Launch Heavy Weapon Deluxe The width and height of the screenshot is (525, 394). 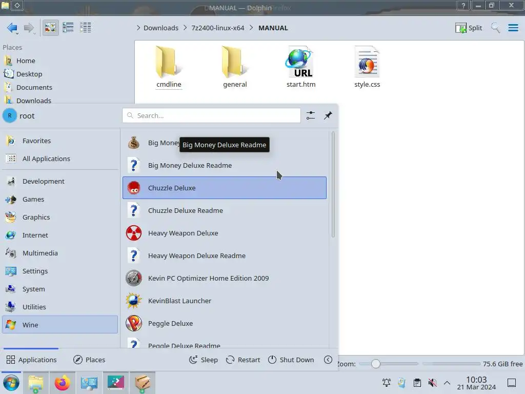[x=225, y=233]
